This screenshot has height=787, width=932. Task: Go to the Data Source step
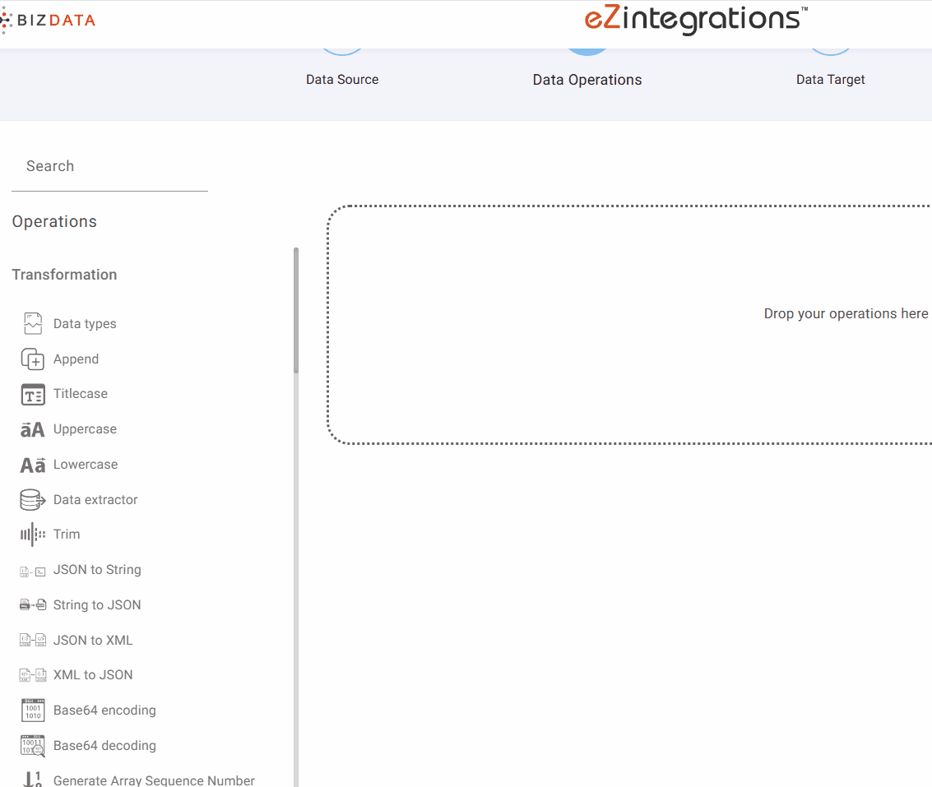(342, 79)
